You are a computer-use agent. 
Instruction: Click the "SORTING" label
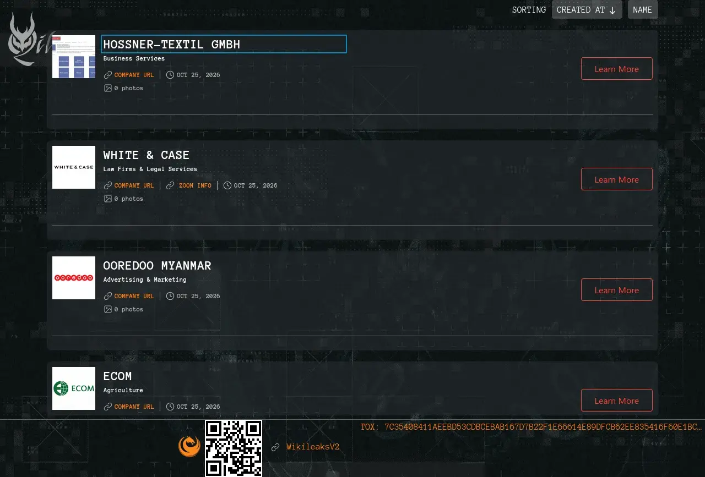point(529,10)
